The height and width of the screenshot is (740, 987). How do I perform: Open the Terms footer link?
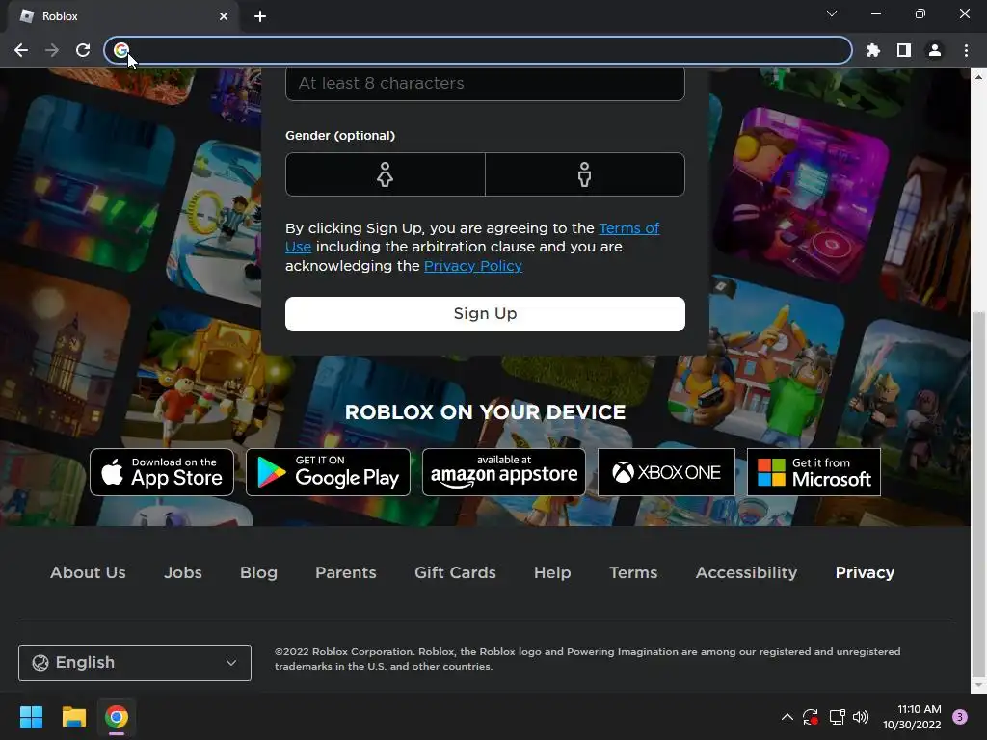pyautogui.click(x=633, y=572)
